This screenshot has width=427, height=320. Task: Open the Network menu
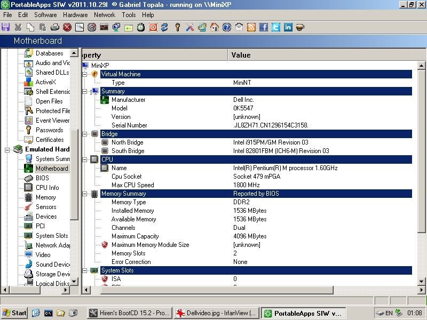(x=105, y=15)
